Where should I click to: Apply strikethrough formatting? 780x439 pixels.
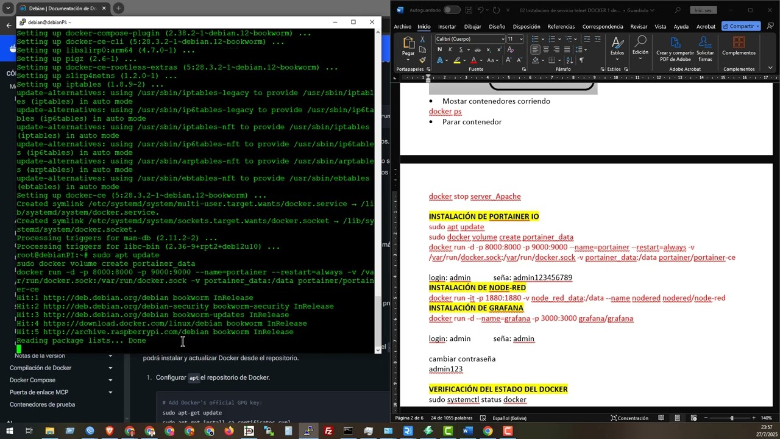pos(478,49)
